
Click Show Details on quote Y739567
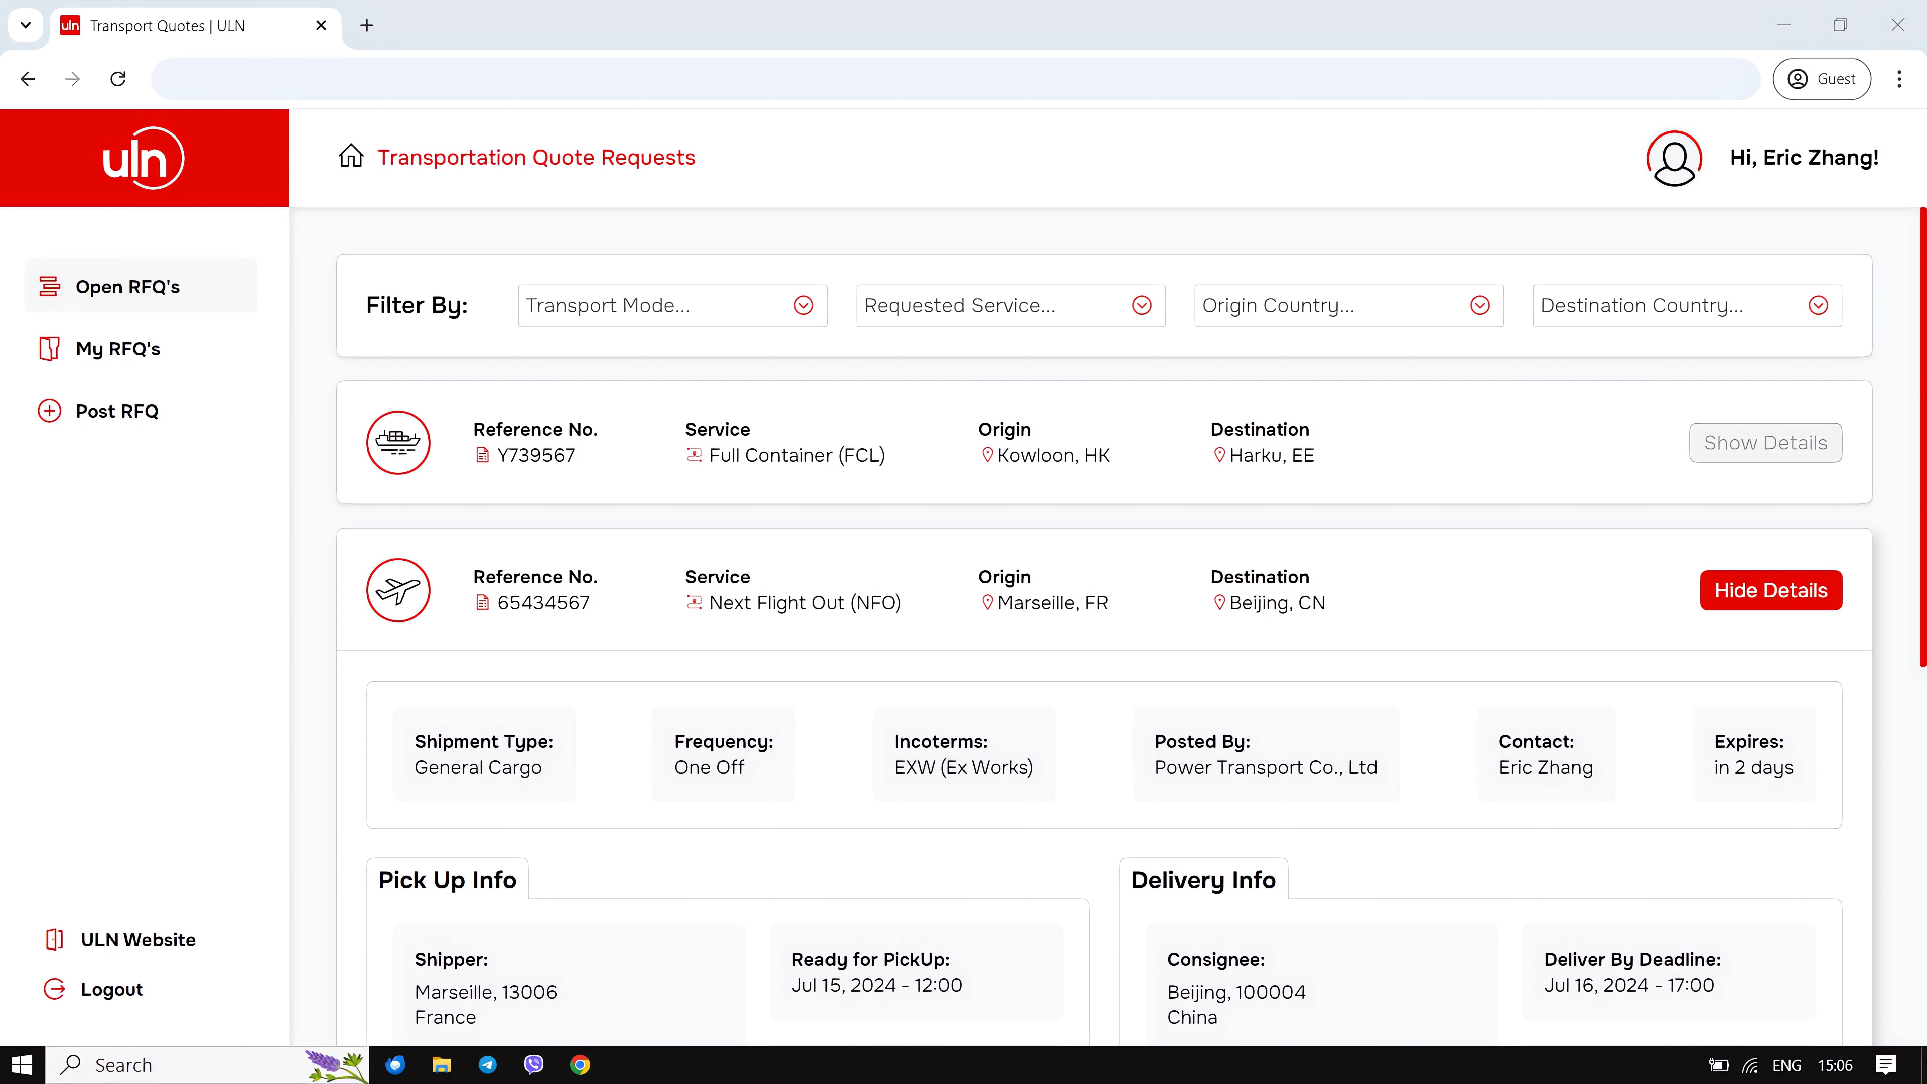[x=1765, y=442]
